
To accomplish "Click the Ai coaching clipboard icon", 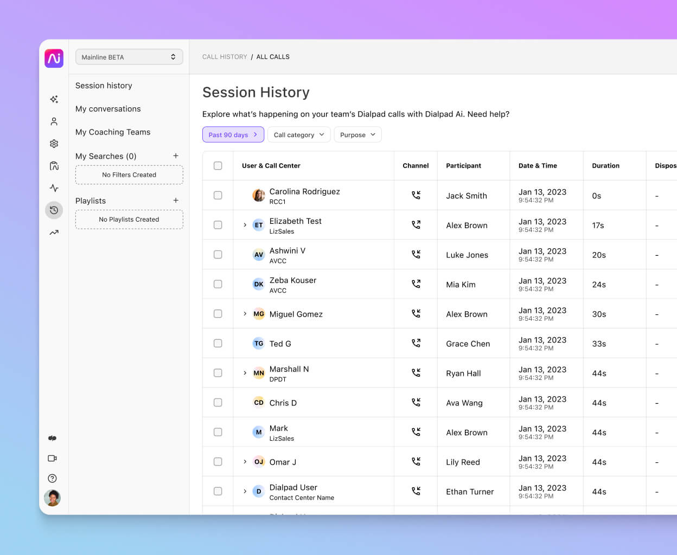I will click(x=54, y=166).
